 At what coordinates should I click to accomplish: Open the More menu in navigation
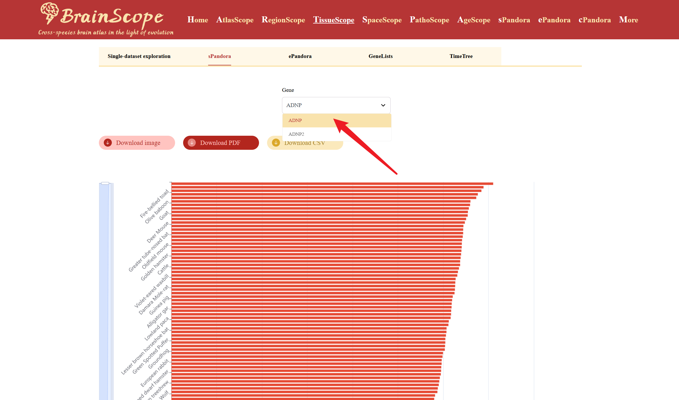click(628, 20)
